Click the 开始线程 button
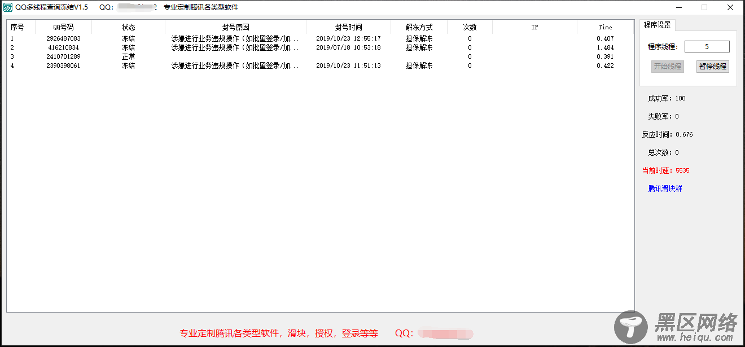745x347 pixels. click(667, 67)
